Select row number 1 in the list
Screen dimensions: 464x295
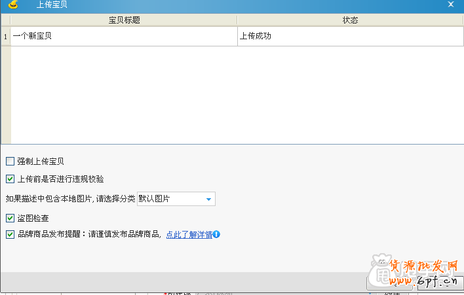(x=6, y=37)
